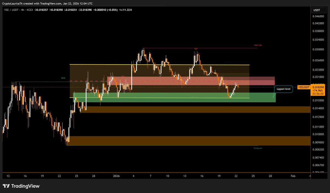Select the USDT currency tab top right
The height and width of the screenshot is (193, 330).
pos(317,10)
